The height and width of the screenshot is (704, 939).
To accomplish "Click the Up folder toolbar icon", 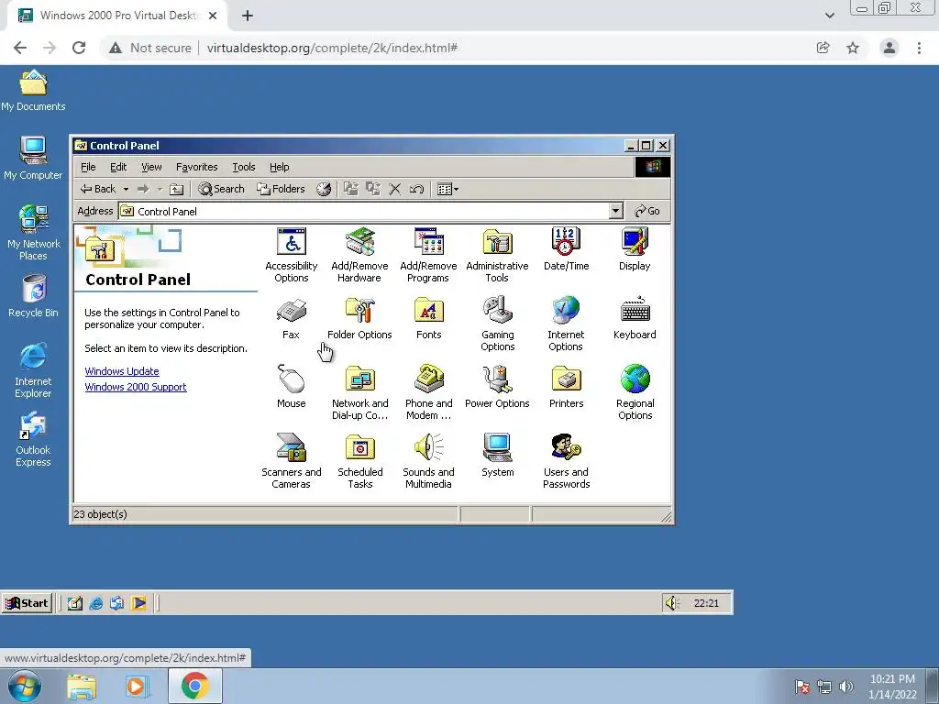I will pyautogui.click(x=176, y=189).
